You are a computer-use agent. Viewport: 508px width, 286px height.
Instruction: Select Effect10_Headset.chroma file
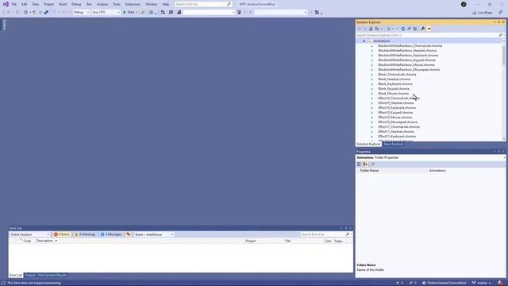click(x=395, y=103)
